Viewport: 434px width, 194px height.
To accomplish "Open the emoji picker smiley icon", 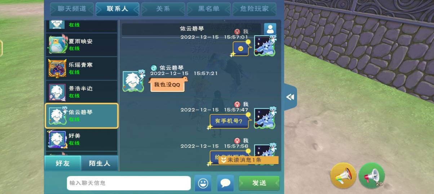I will pos(203,183).
